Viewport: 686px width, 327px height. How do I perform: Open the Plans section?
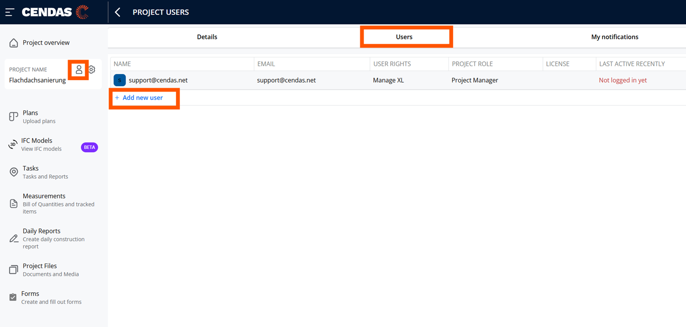point(30,113)
